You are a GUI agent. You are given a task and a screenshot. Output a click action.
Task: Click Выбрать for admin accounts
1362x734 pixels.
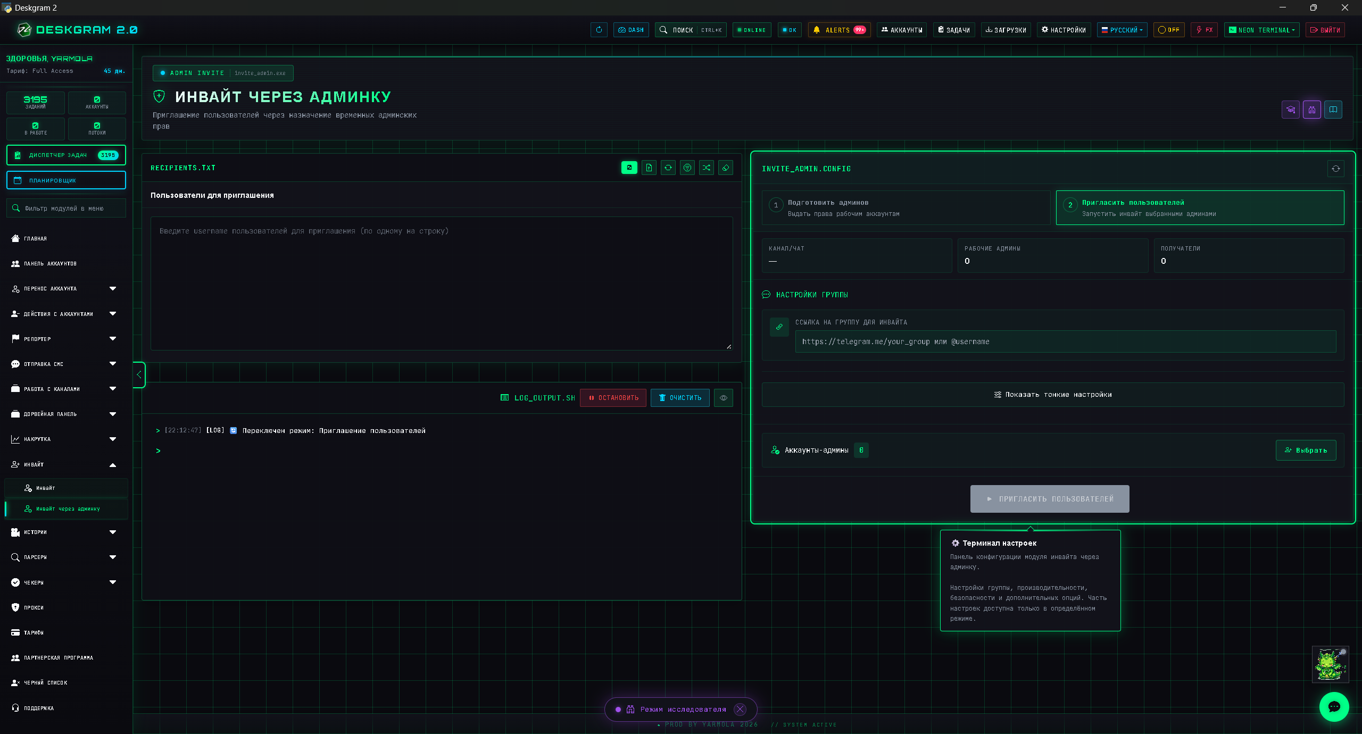[1306, 450]
